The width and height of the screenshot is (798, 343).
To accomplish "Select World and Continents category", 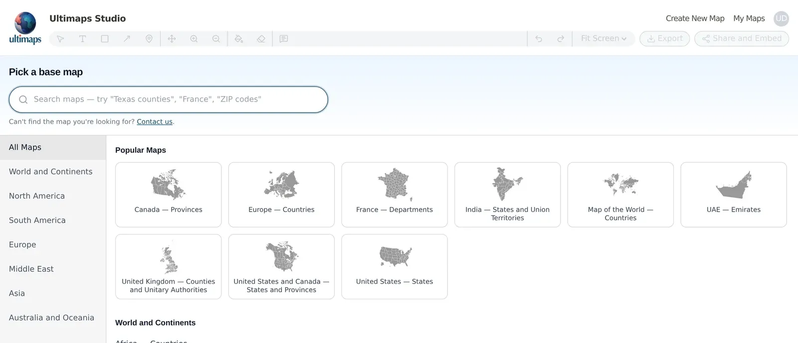I will tap(53, 172).
